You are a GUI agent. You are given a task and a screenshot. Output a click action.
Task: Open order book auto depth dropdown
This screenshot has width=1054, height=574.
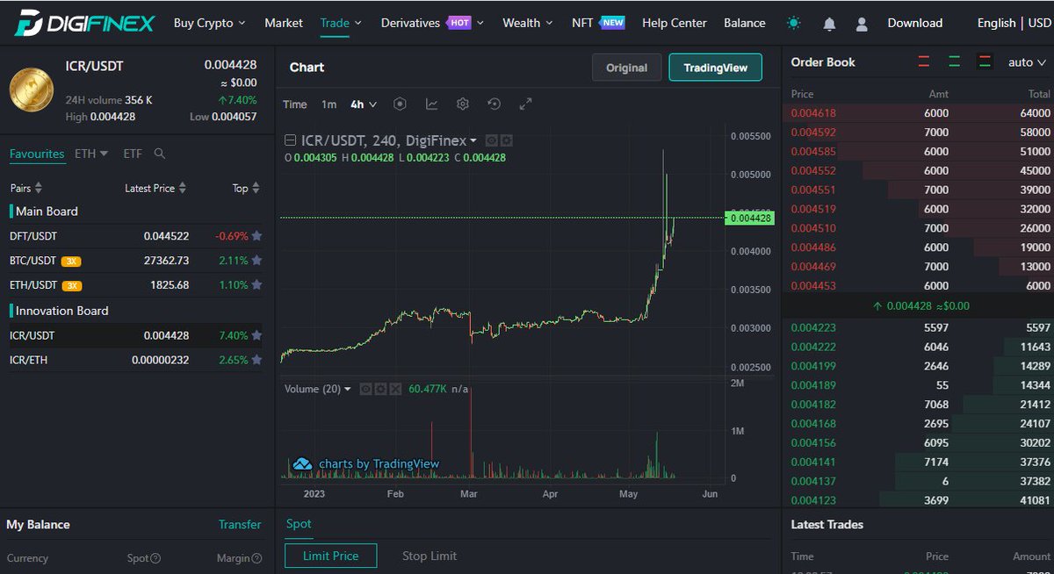[x=1027, y=62]
